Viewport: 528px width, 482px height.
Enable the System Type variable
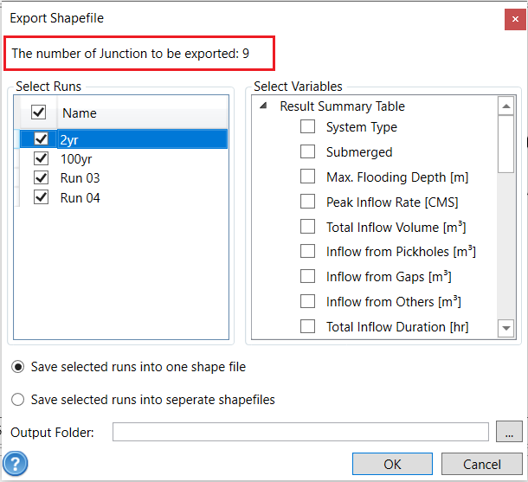(x=307, y=127)
